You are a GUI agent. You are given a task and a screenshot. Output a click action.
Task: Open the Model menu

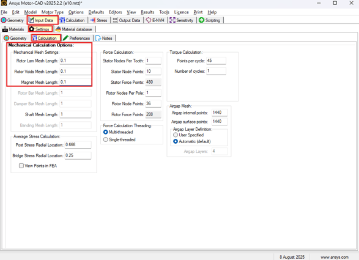[31, 12]
